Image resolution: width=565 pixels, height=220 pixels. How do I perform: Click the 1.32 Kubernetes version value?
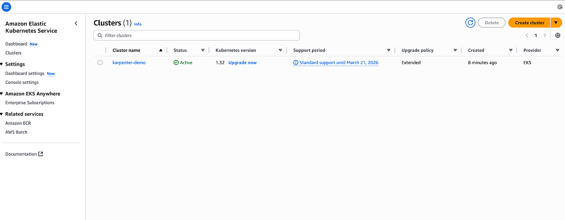tap(220, 63)
